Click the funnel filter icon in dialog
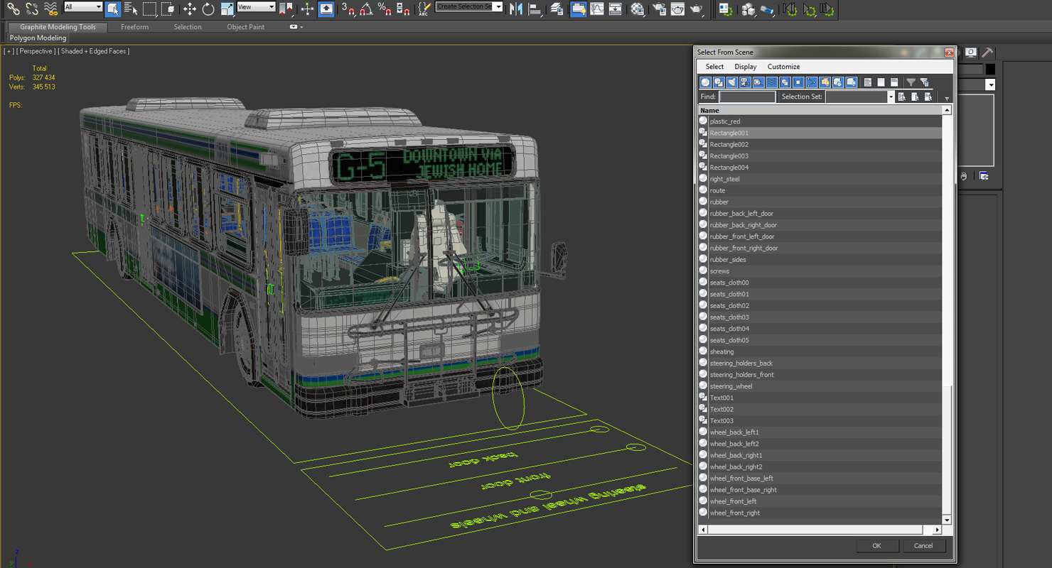This screenshot has height=568, width=1052. pos(911,82)
